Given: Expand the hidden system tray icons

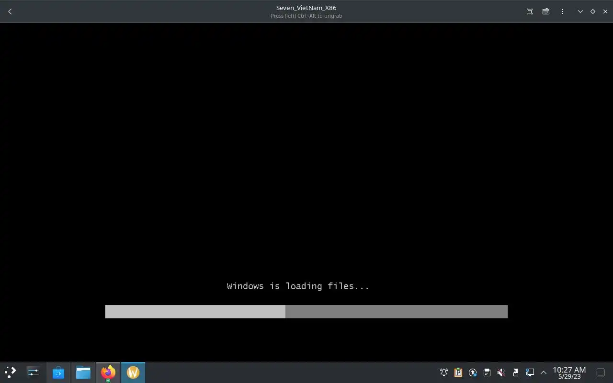Looking at the screenshot, I should 544,372.
